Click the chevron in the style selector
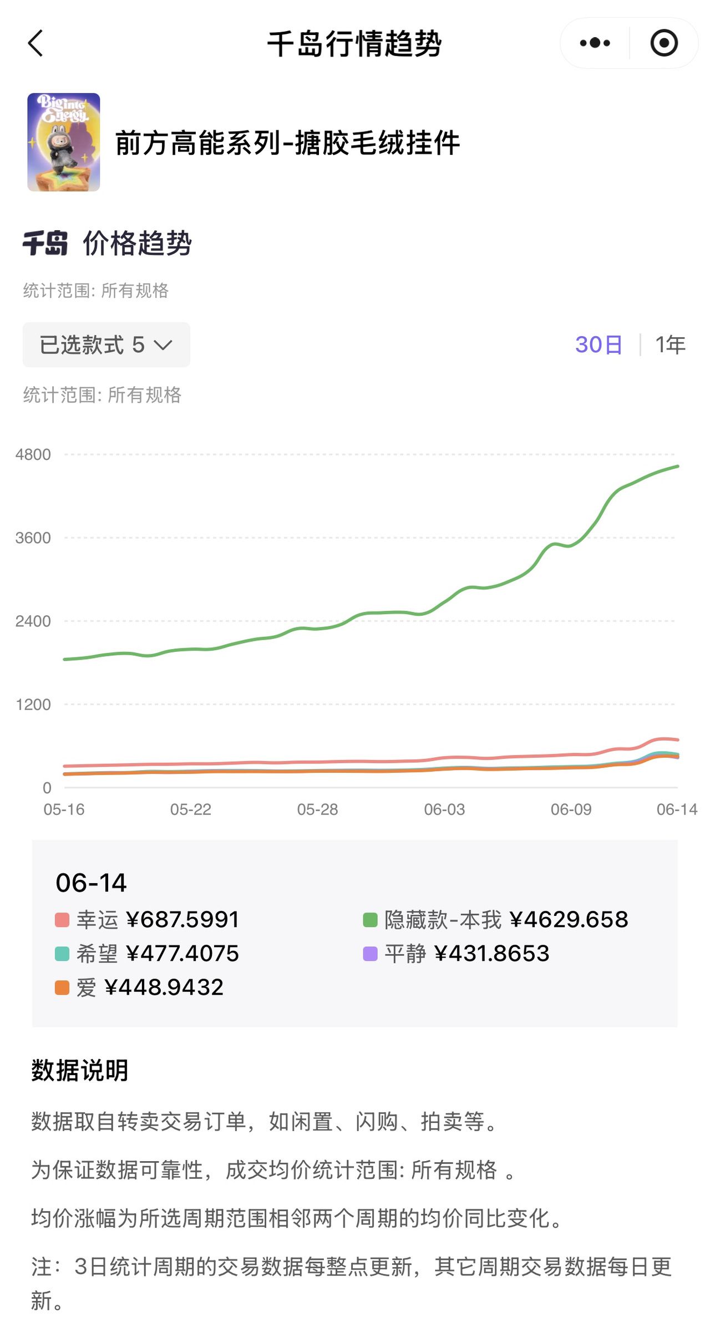 (x=163, y=346)
